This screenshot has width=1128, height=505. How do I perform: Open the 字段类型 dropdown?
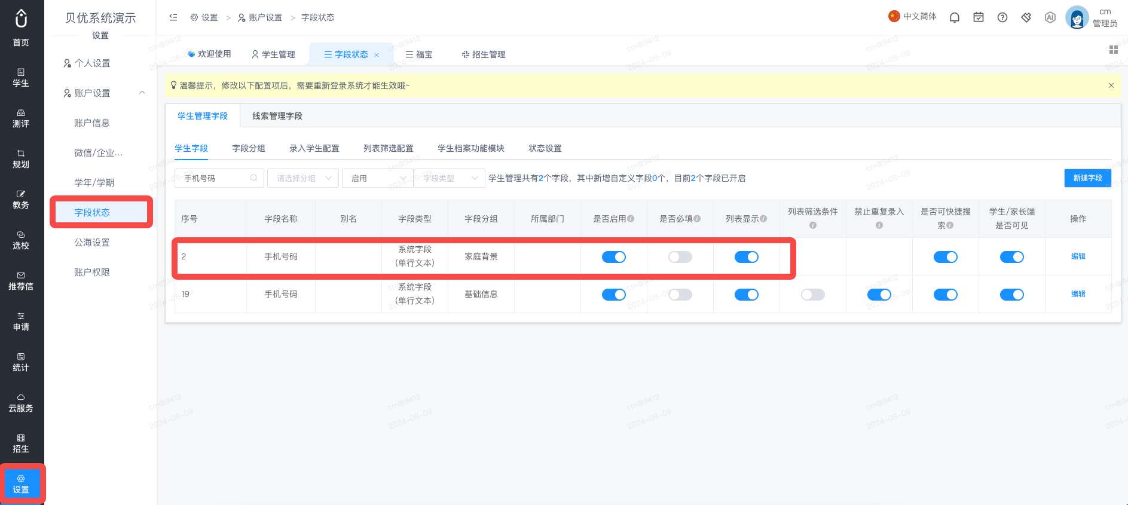click(x=449, y=178)
